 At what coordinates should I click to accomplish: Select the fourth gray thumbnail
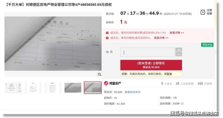coord(73,88)
